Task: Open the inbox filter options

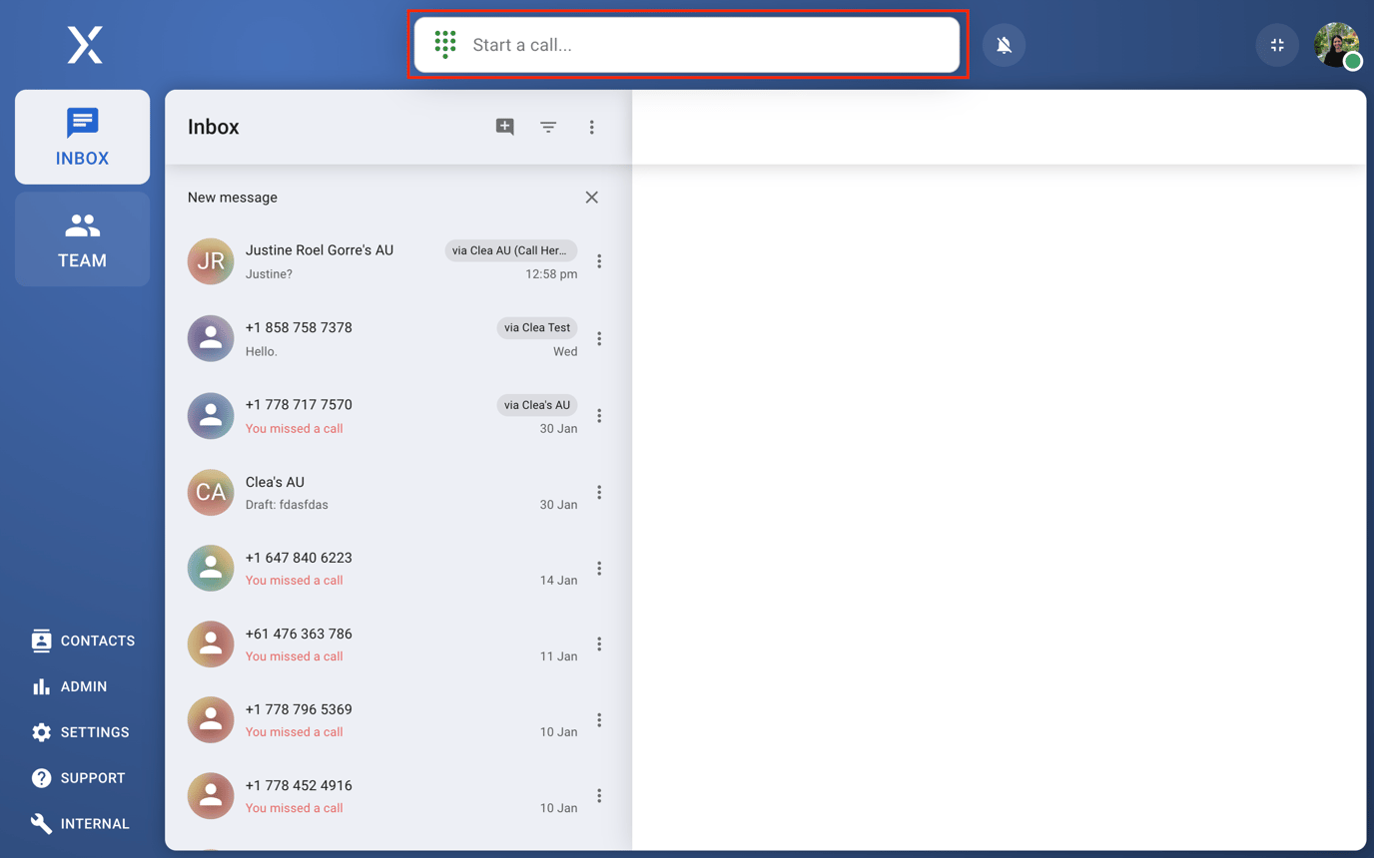Action: point(548,127)
